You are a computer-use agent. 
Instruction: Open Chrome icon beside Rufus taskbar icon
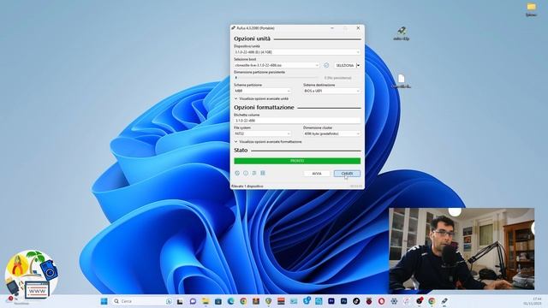pyautogui.click(x=432, y=301)
